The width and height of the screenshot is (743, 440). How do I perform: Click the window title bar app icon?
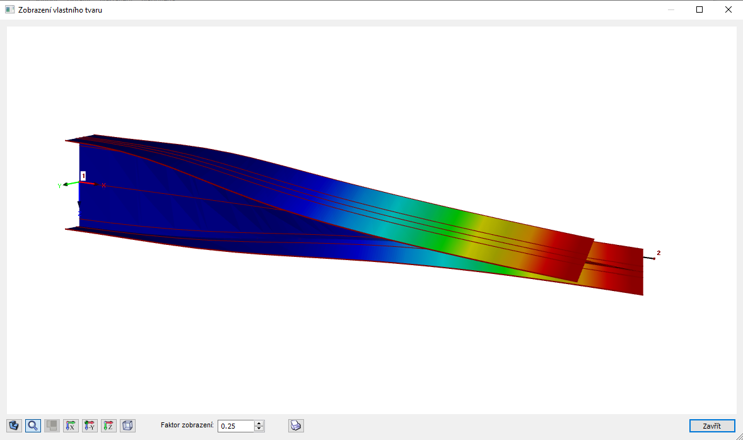click(9, 9)
